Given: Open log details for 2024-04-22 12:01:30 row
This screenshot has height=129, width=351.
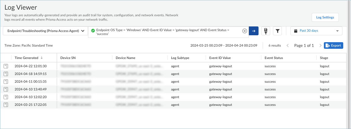Looking at the screenshot, I should tap(6, 66).
